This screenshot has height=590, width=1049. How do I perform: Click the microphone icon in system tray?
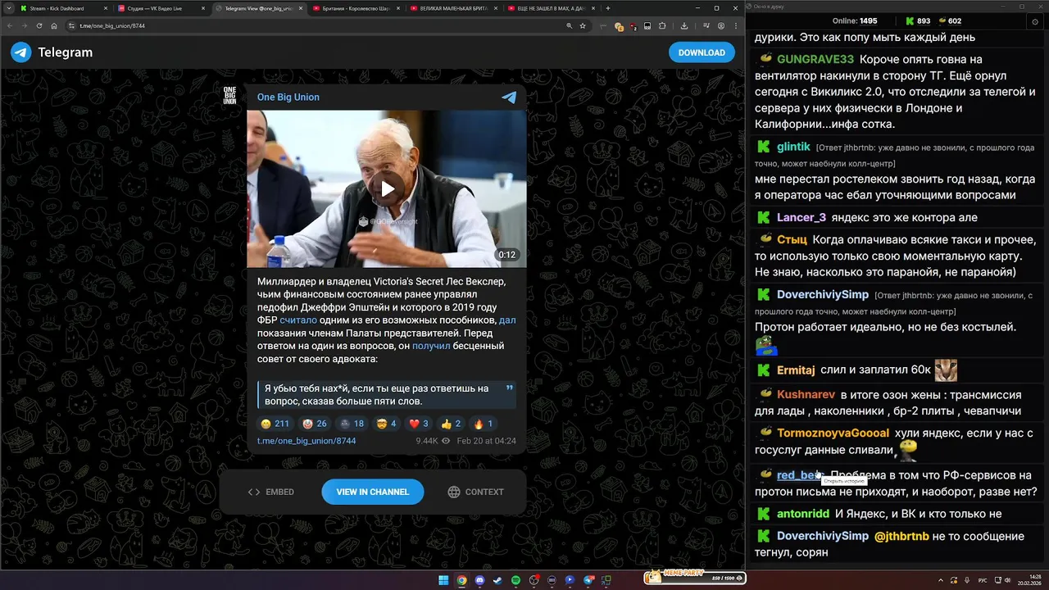[x=967, y=580]
